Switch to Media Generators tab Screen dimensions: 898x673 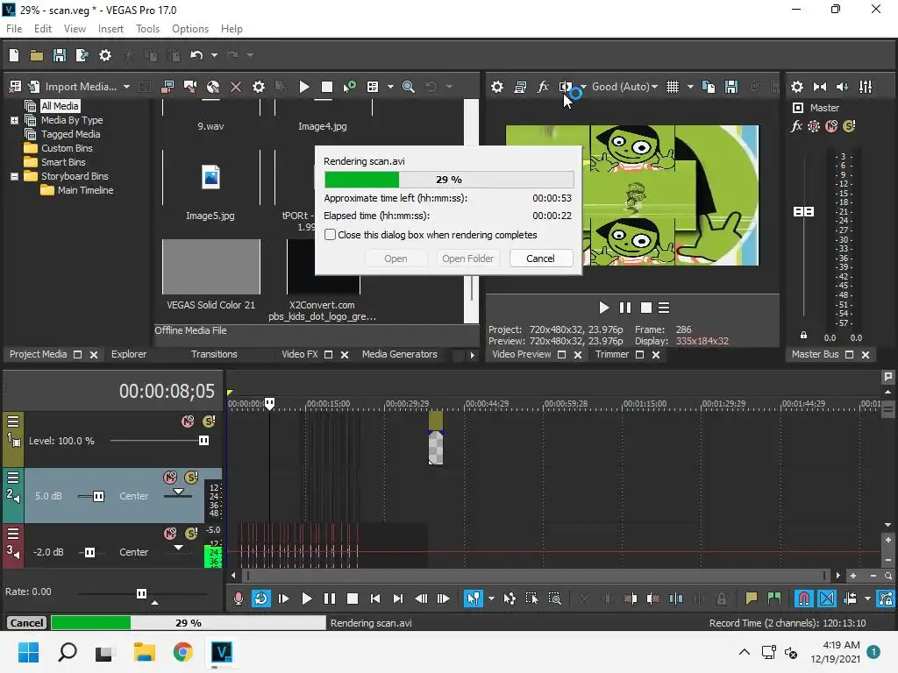point(399,354)
